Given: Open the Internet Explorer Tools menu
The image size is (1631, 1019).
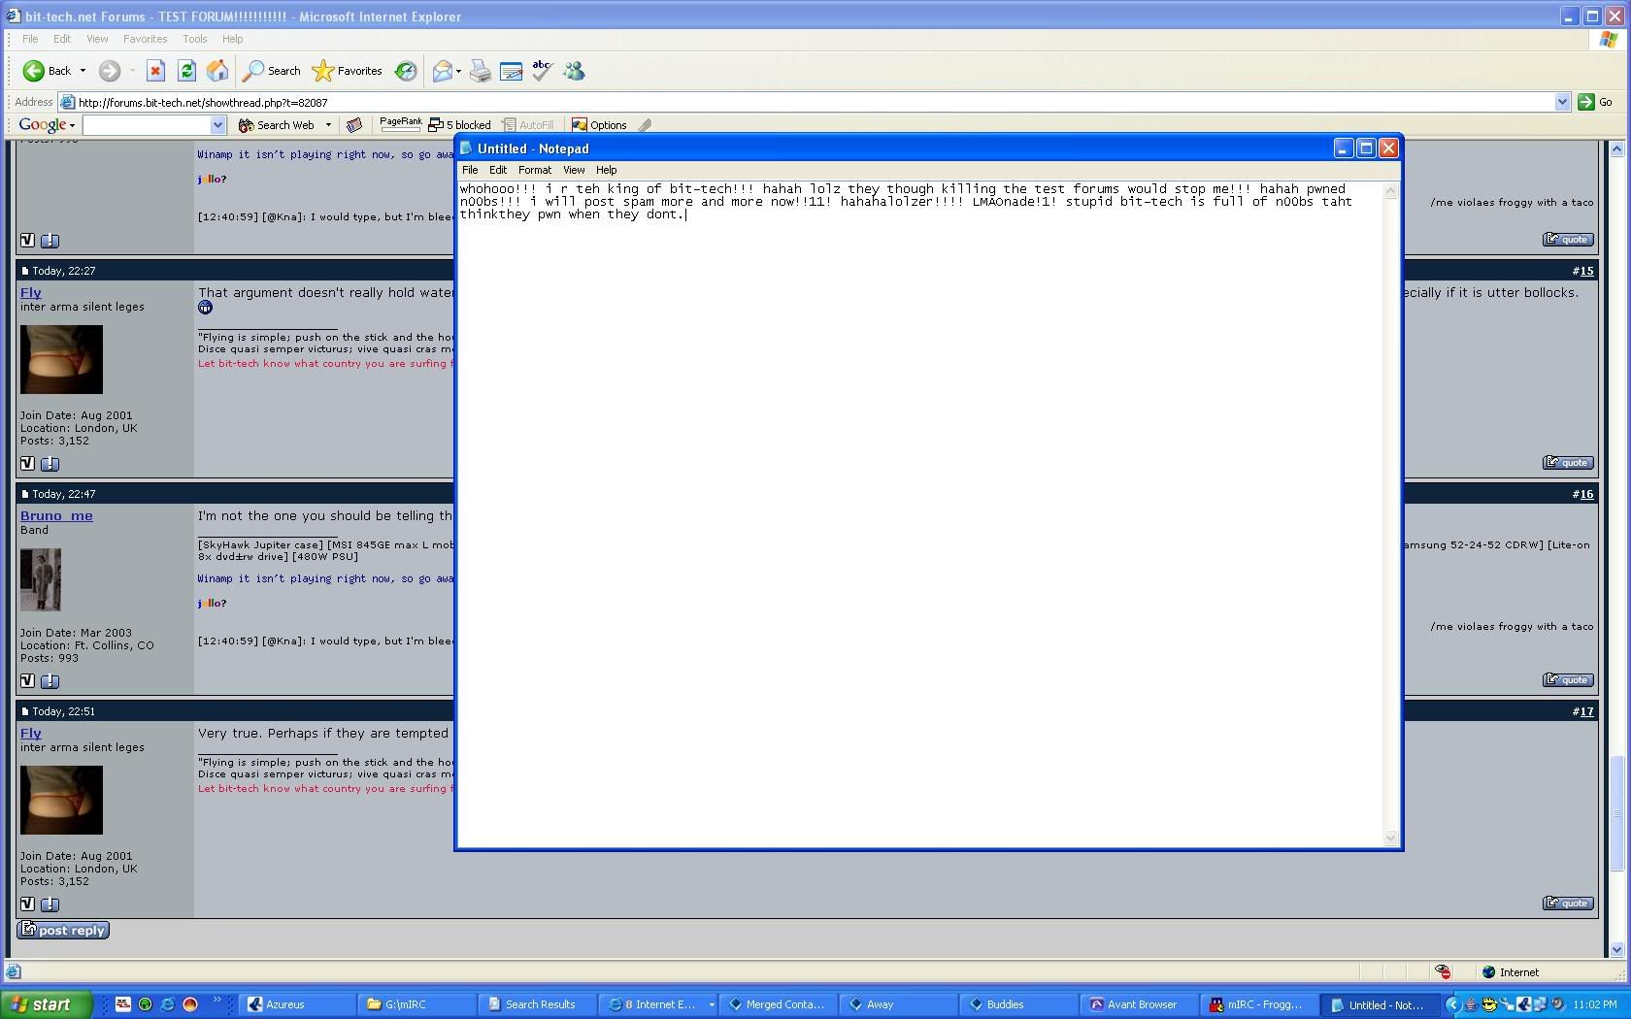Looking at the screenshot, I should point(195,39).
